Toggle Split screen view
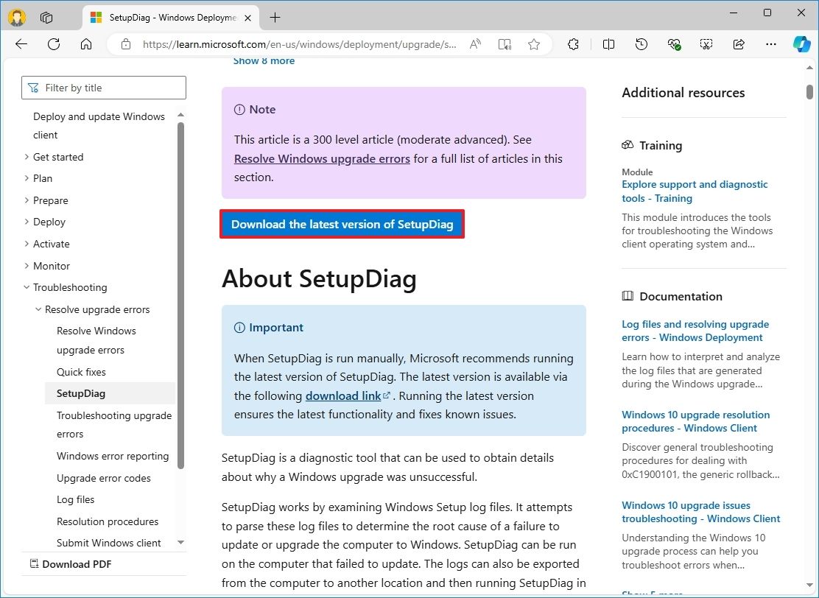The height and width of the screenshot is (598, 819). [608, 44]
